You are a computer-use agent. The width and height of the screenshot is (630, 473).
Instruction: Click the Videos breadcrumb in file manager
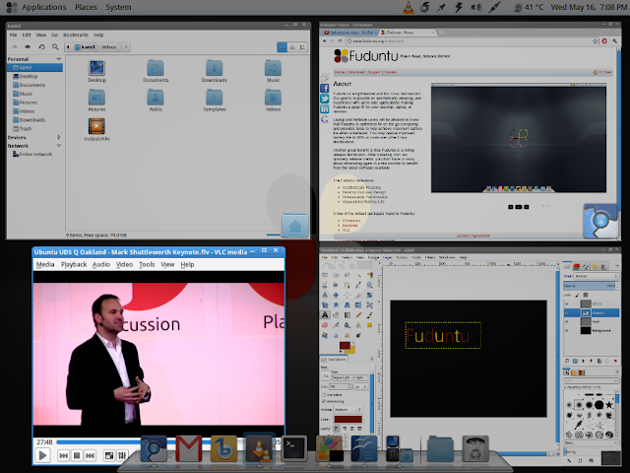tap(108, 47)
